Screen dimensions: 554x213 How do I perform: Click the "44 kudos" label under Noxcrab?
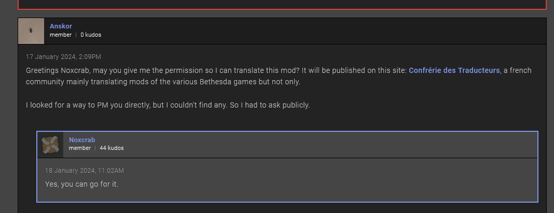pos(112,148)
